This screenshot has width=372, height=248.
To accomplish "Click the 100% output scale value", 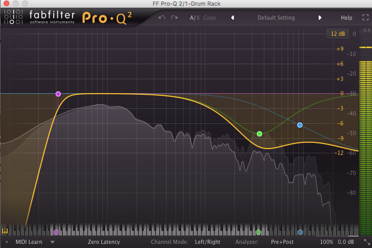I will point(326,242).
